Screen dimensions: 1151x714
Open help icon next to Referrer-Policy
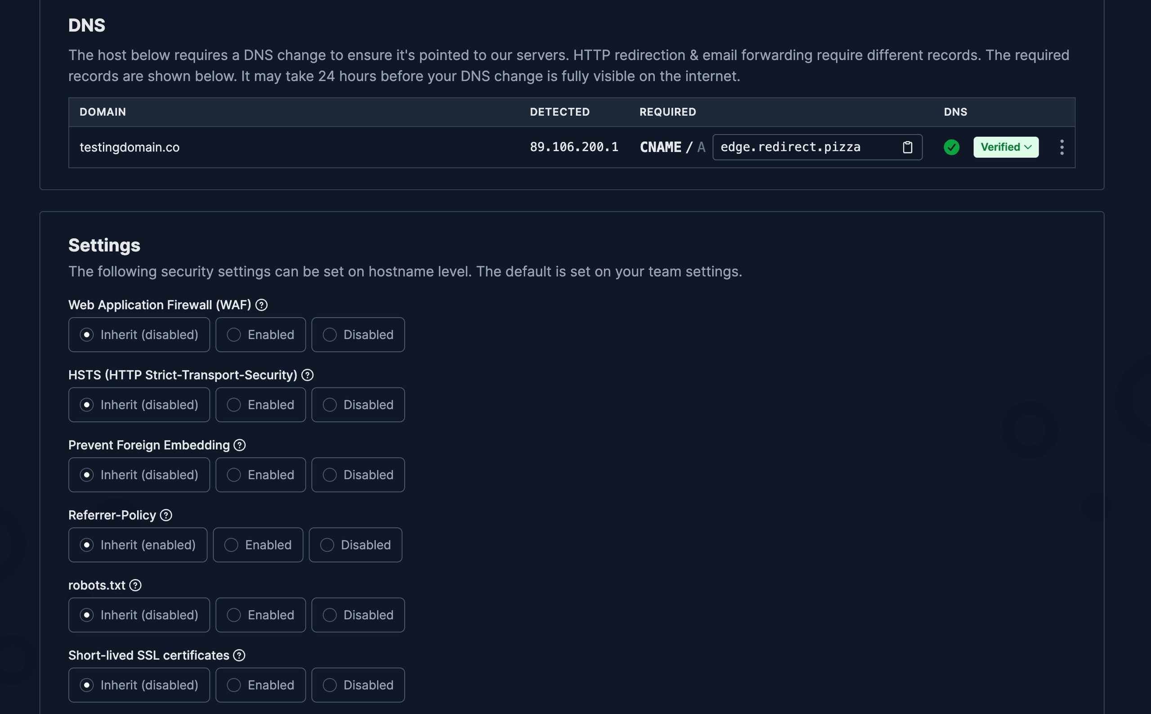(x=166, y=515)
